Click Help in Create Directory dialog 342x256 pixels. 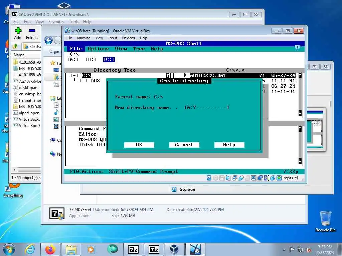[x=229, y=145]
